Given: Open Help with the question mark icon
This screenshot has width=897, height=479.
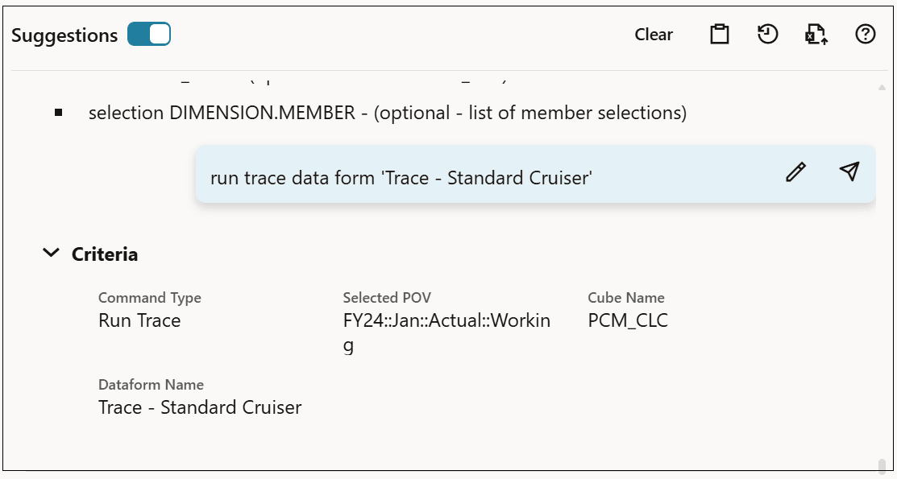Looking at the screenshot, I should tap(865, 34).
